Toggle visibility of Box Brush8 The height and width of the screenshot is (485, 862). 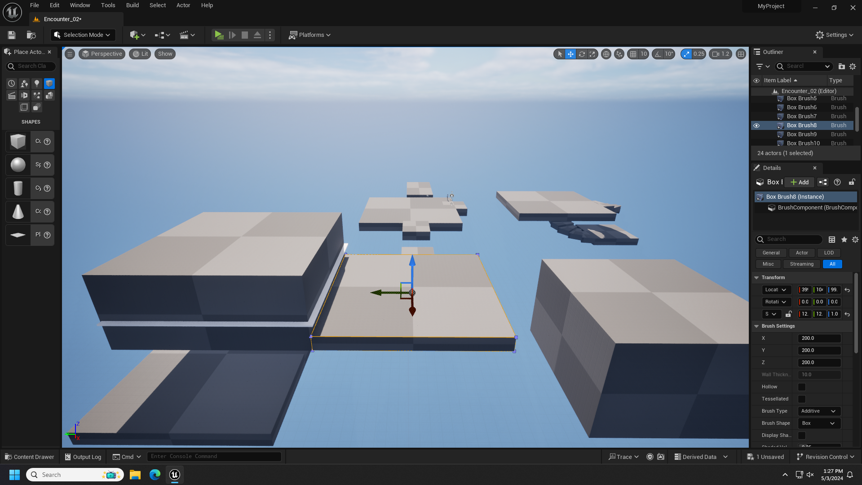click(756, 125)
